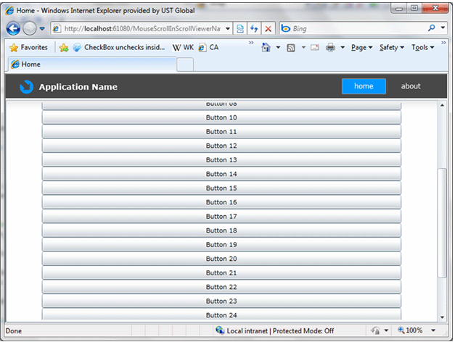Expand the address bar history dropdown
Screen dimensions: 455x342
coord(228,28)
